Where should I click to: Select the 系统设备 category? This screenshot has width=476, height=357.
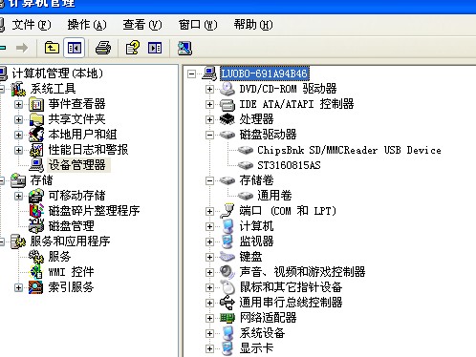pos(262,333)
